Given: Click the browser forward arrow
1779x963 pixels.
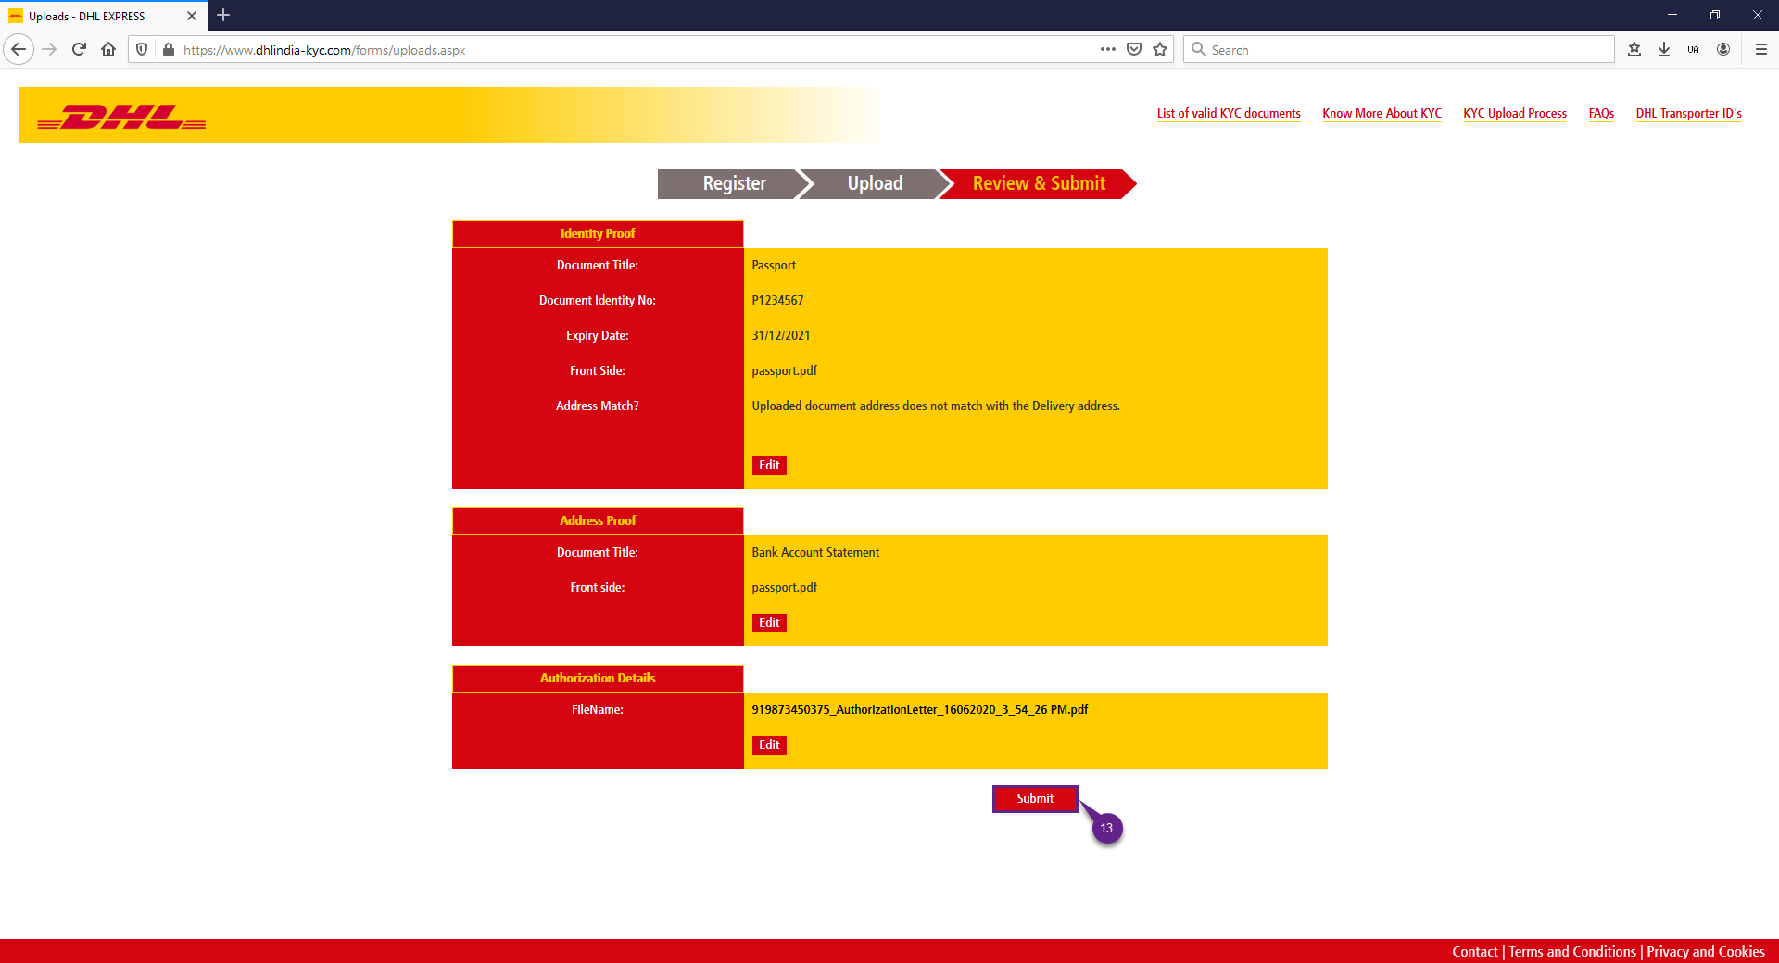Looking at the screenshot, I should [49, 49].
